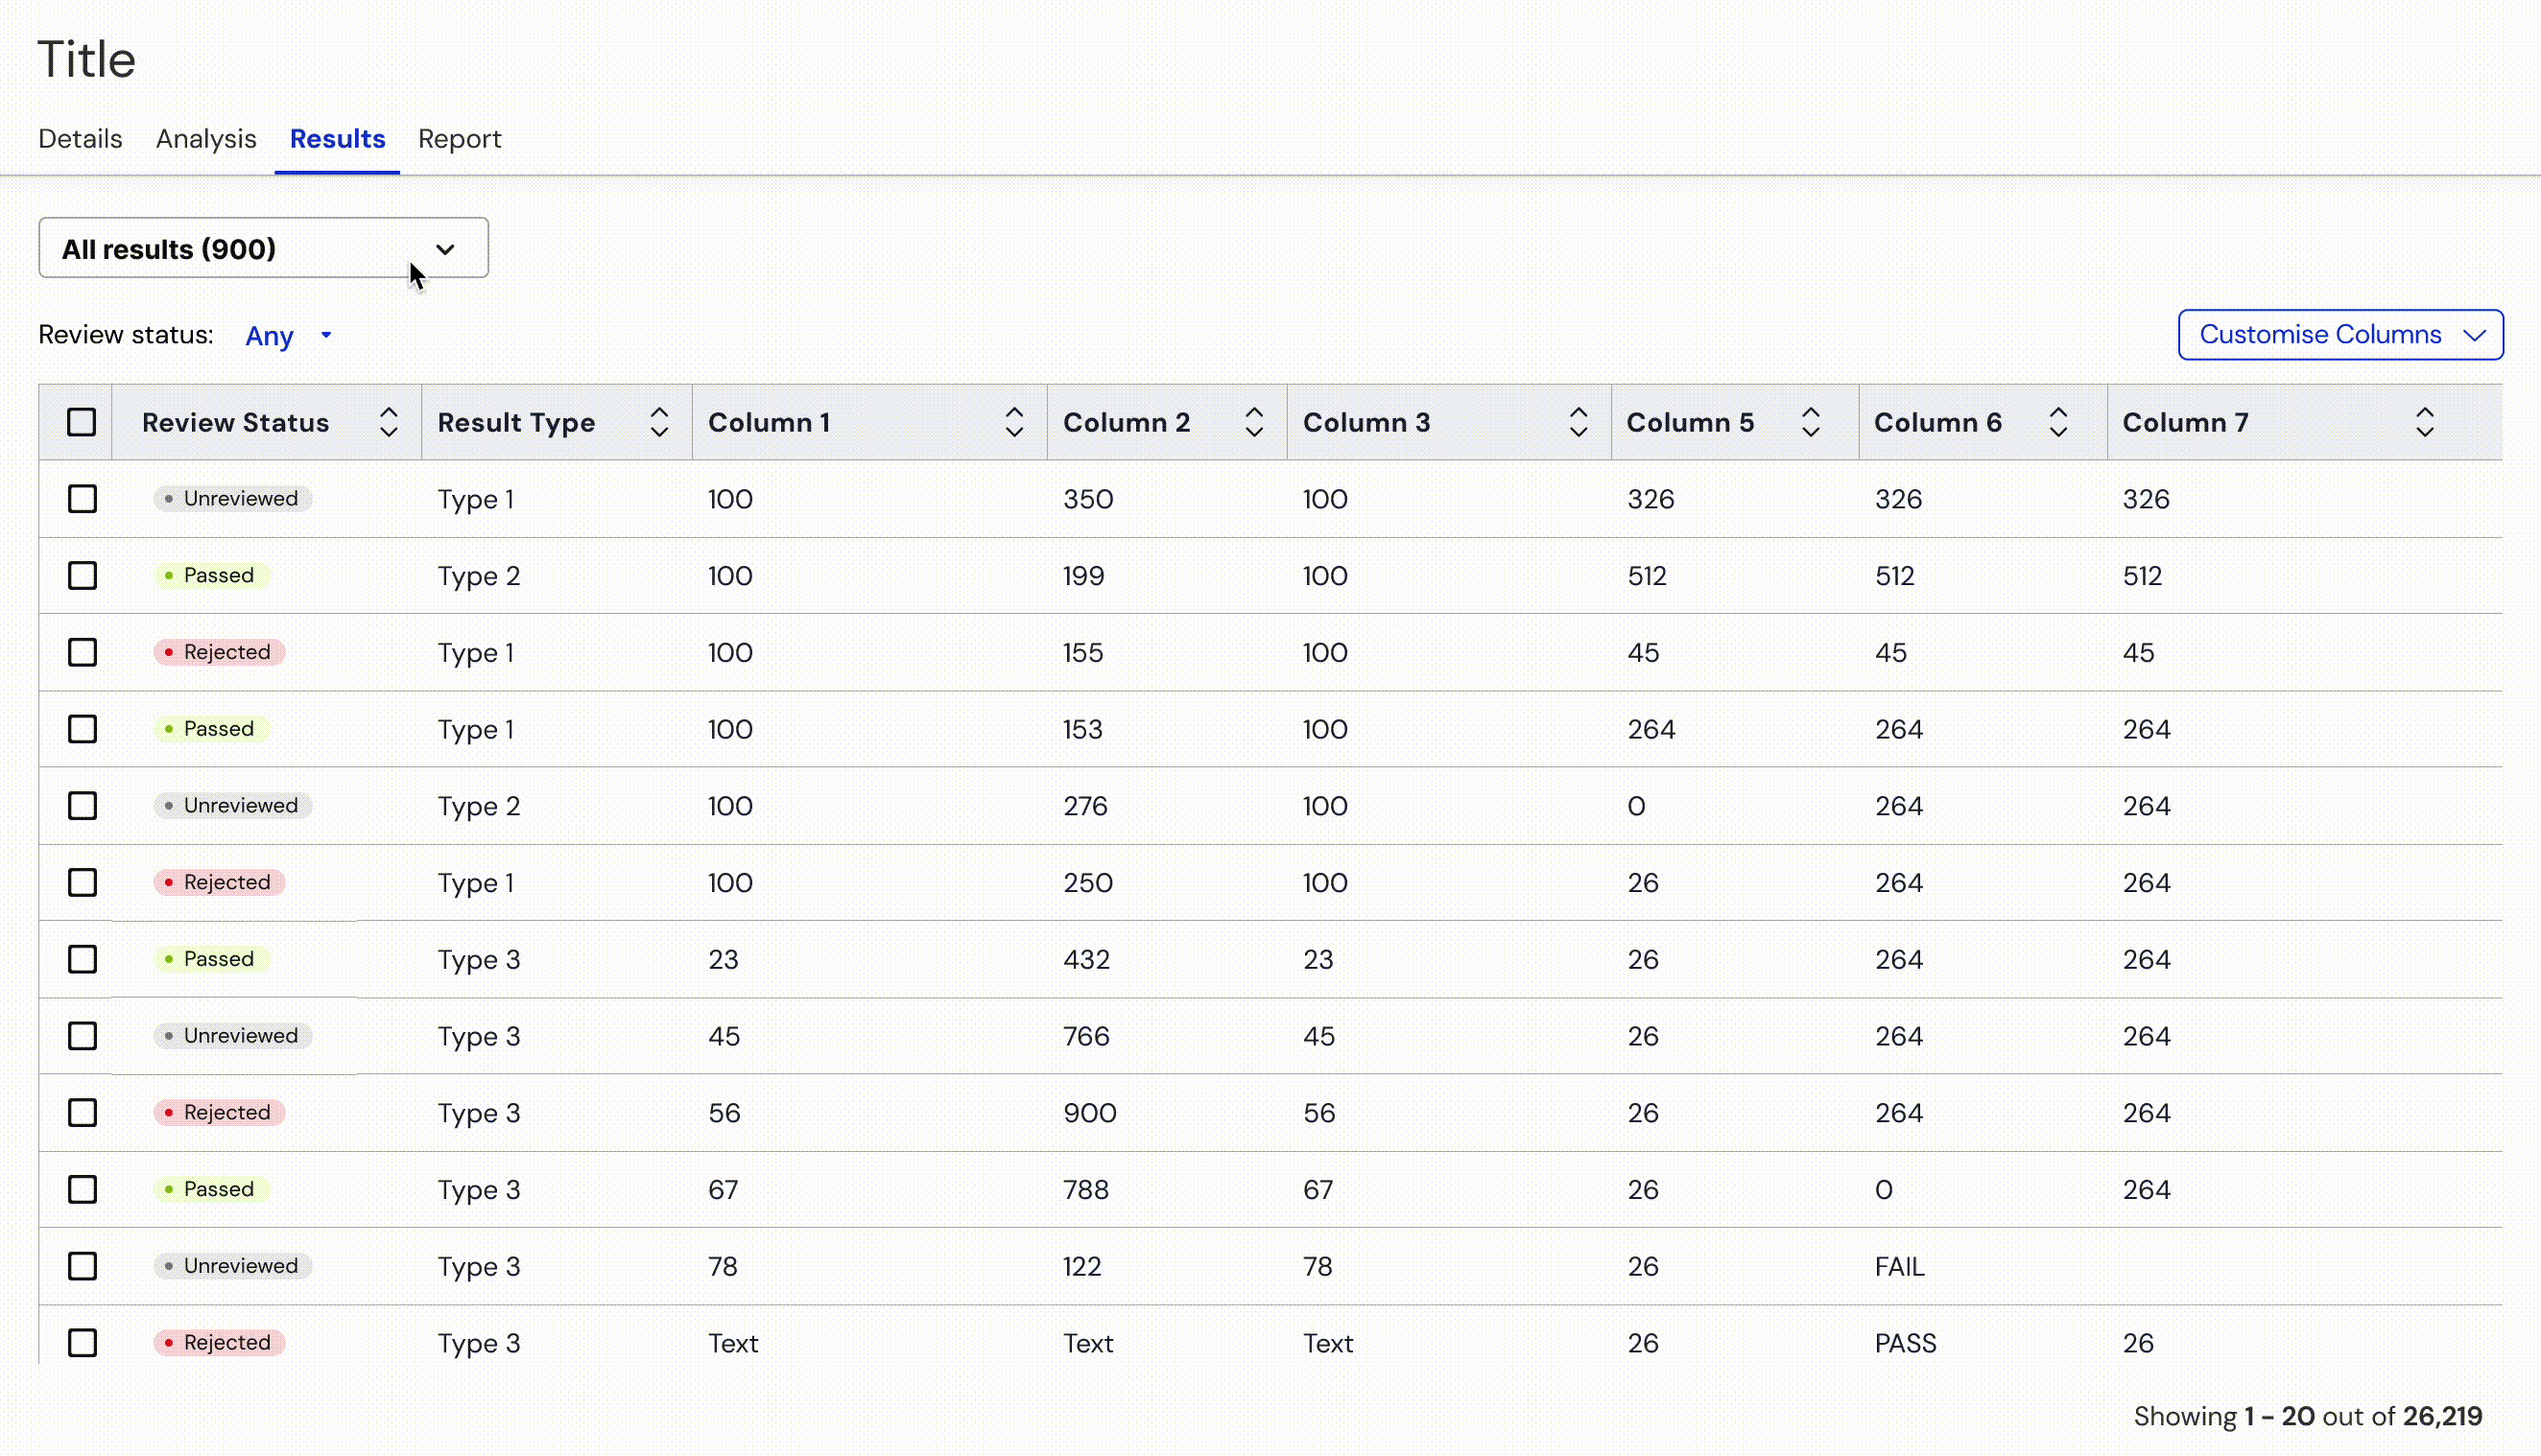2541x1456 pixels.
Task: Sort by Review Status column arrows
Action: [388, 422]
